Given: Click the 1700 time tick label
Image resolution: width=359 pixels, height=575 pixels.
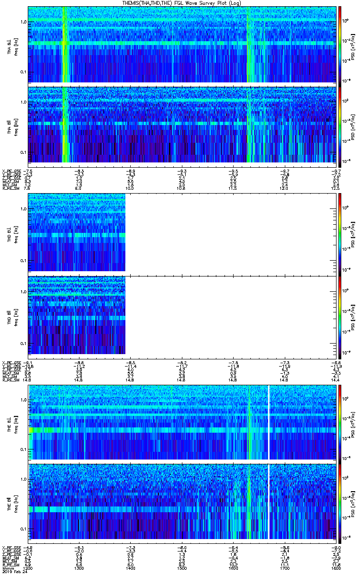Looking at the screenshot, I should pyautogui.click(x=285, y=568).
